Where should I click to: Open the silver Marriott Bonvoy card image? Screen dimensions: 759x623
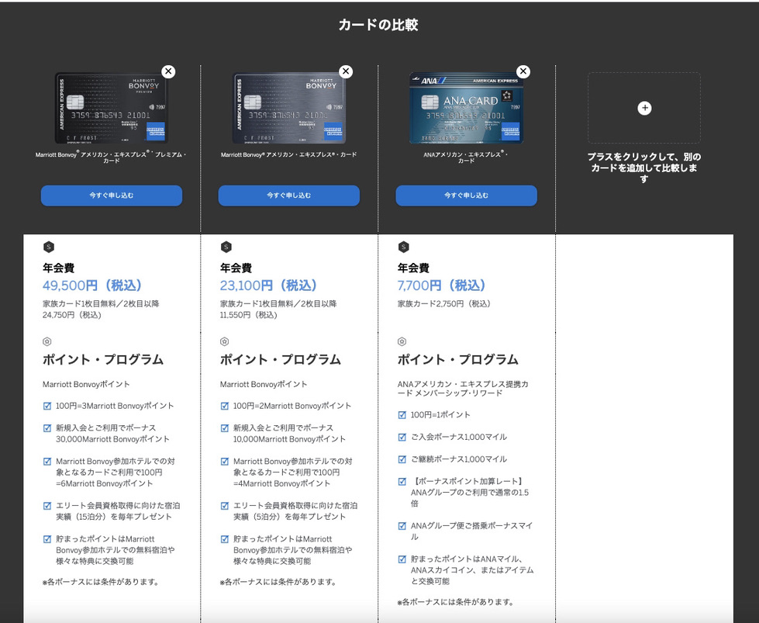point(288,108)
